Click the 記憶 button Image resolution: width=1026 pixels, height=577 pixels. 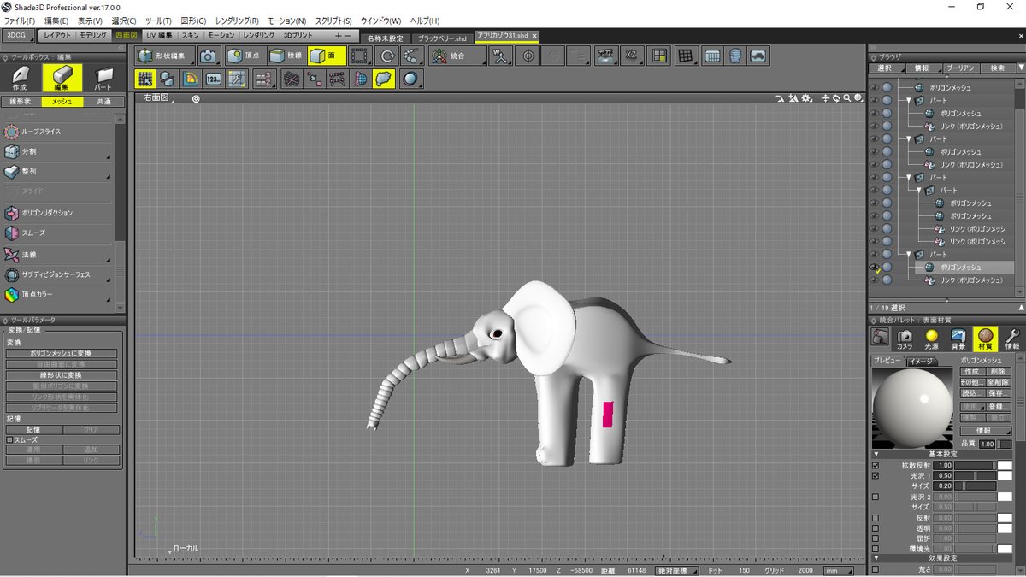pos(33,429)
